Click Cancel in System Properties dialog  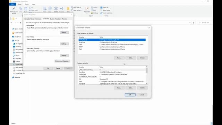coord(58,68)
